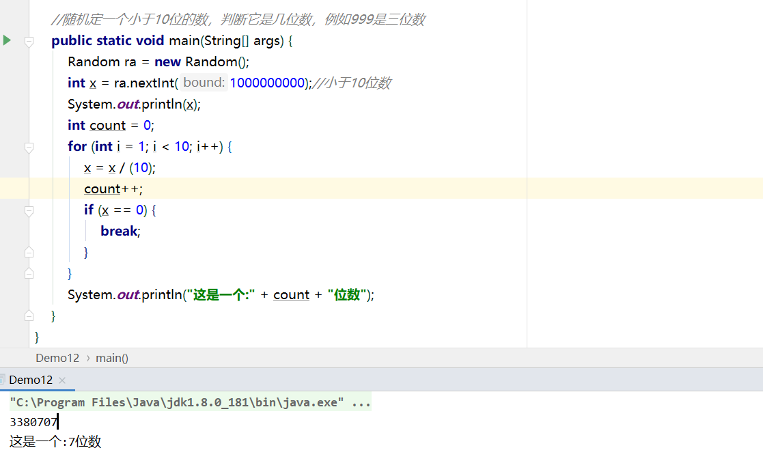The image size is (763, 461).
Task: Click the output value 3380707
Action: pyautogui.click(x=31, y=421)
